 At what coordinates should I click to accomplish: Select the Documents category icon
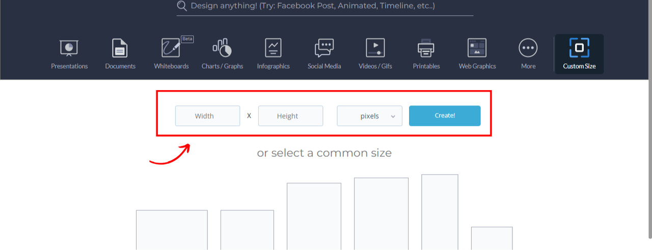[x=120, y=48]
